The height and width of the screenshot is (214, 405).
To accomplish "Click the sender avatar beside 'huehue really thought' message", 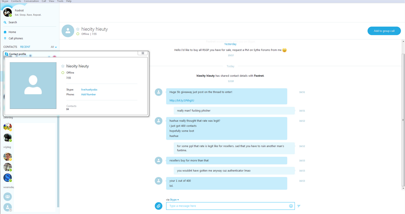I will 159,121.
